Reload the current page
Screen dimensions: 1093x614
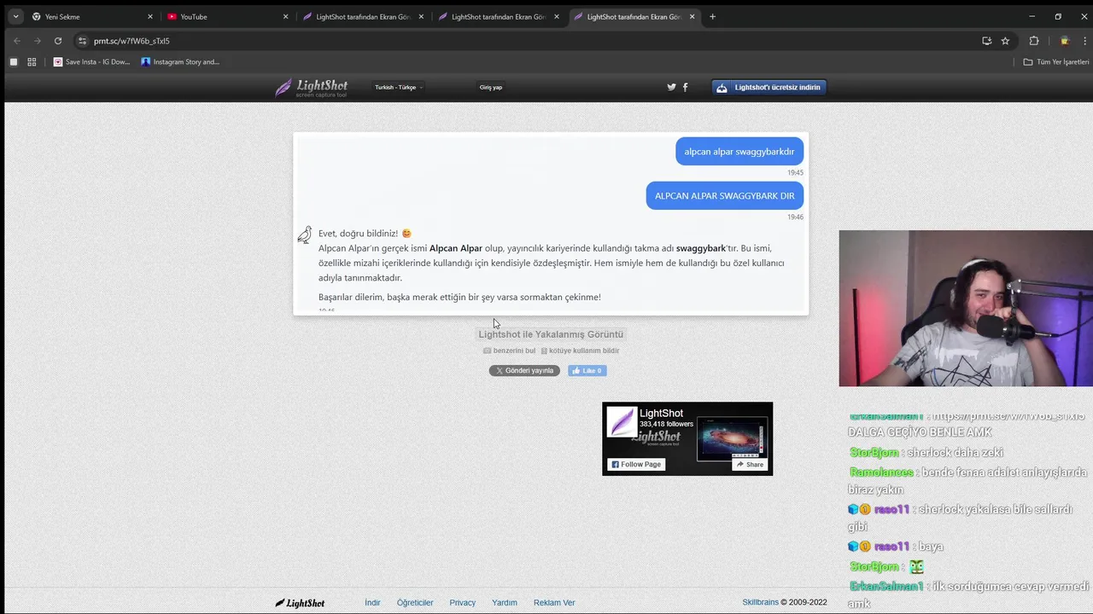57,40
